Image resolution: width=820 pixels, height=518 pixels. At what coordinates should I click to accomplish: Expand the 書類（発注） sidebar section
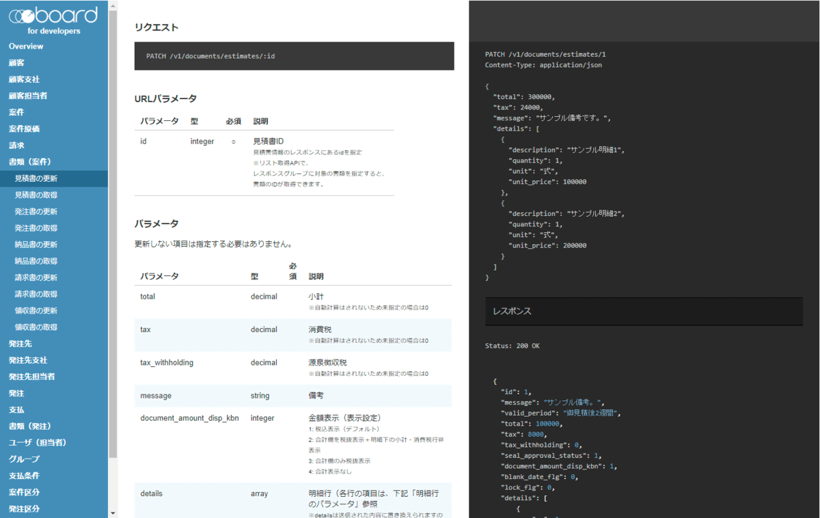pyautogui.click(x=30, y=426)
